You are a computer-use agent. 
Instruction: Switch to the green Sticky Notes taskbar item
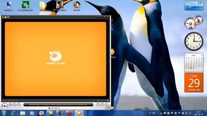pos(51,113)
